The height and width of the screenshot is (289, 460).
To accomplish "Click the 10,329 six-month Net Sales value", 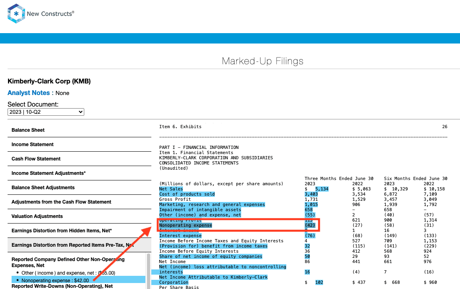I will click(x=400, y=189).
